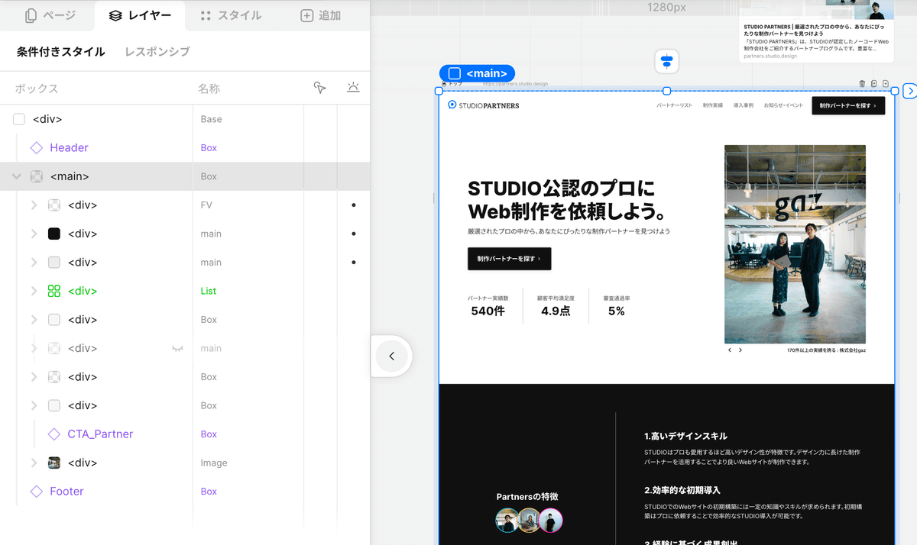Click the align-center icon above the canvas

(x=667, y=62)
